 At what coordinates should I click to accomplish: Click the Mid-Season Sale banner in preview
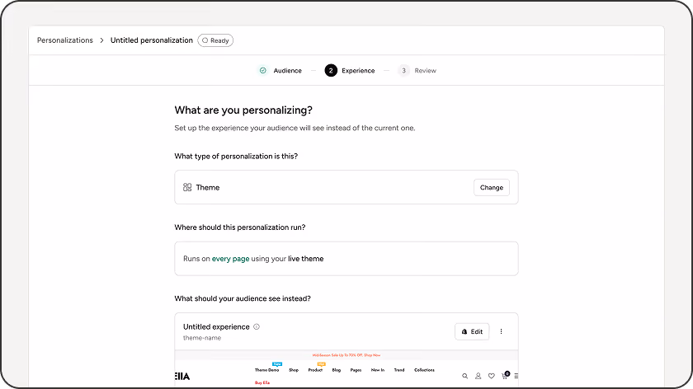click(x=346, y=355)
